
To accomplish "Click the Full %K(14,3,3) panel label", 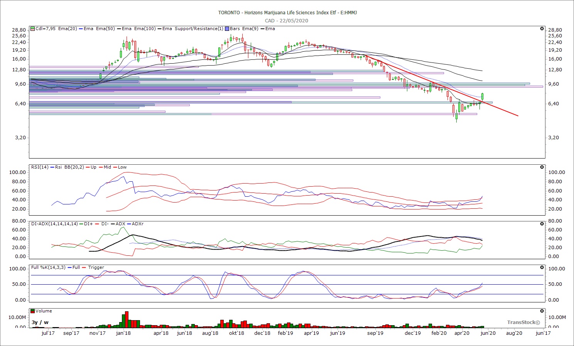I will [x=48, y=267].
